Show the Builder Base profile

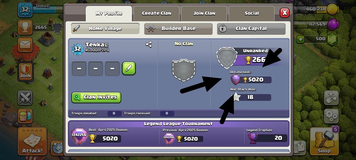tap(178, 29)
